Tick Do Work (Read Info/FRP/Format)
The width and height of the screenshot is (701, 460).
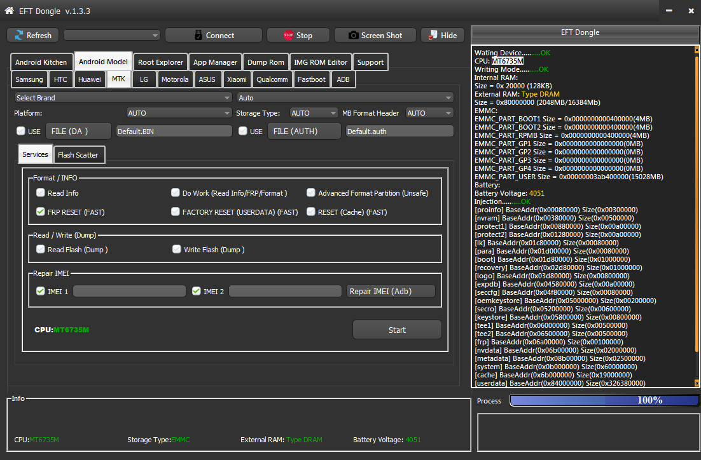[176, 193]
